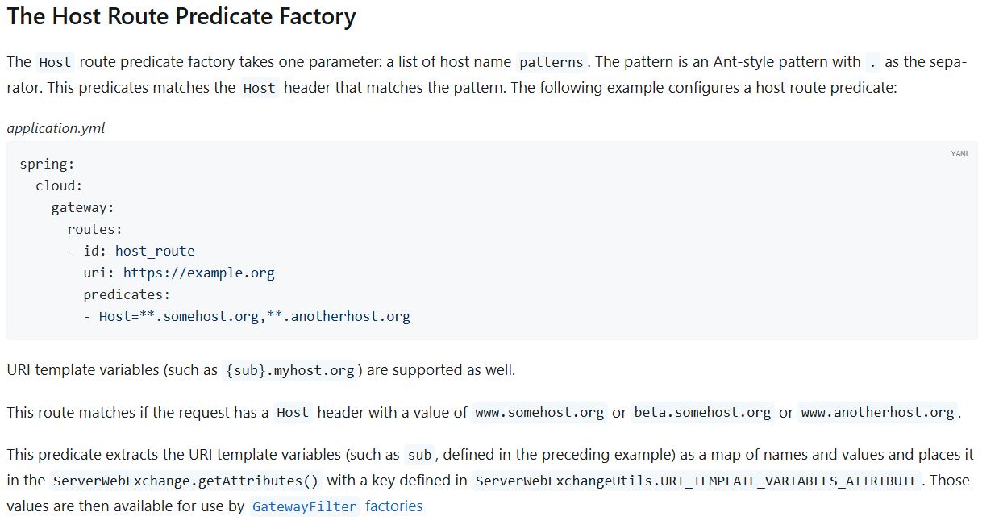Click the 'predicates:' line in the code

click(127, 294)
